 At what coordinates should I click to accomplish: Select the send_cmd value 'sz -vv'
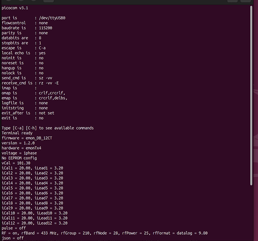pos(45,78)
